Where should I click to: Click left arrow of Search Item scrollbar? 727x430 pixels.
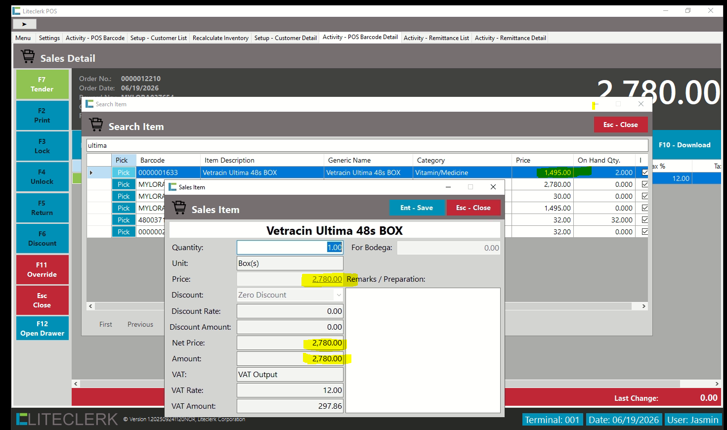pos(90,306)
